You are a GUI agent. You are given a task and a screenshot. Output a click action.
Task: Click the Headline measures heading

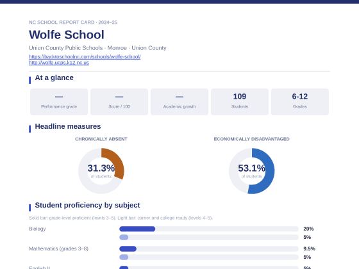[x=68, y=126]
